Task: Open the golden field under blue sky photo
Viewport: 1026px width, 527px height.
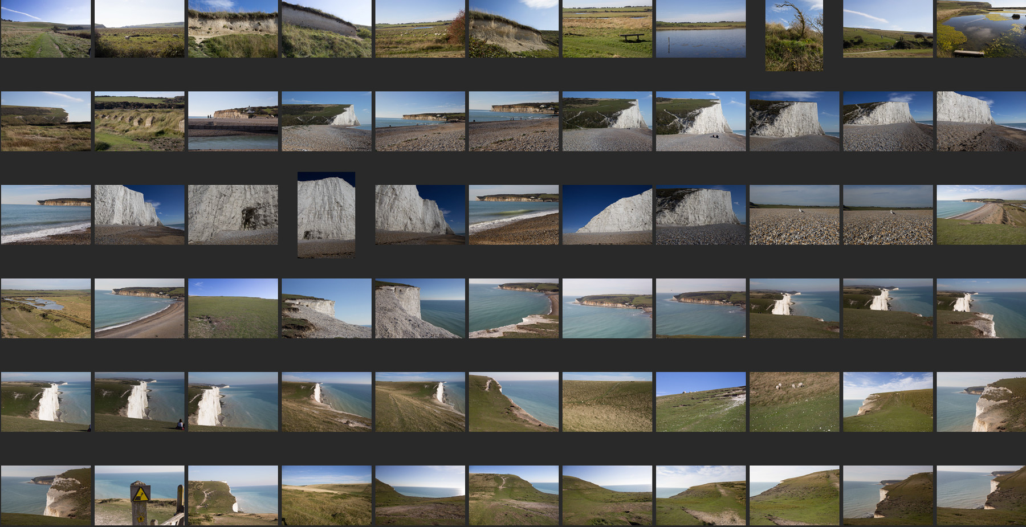Action: (326, 496)
